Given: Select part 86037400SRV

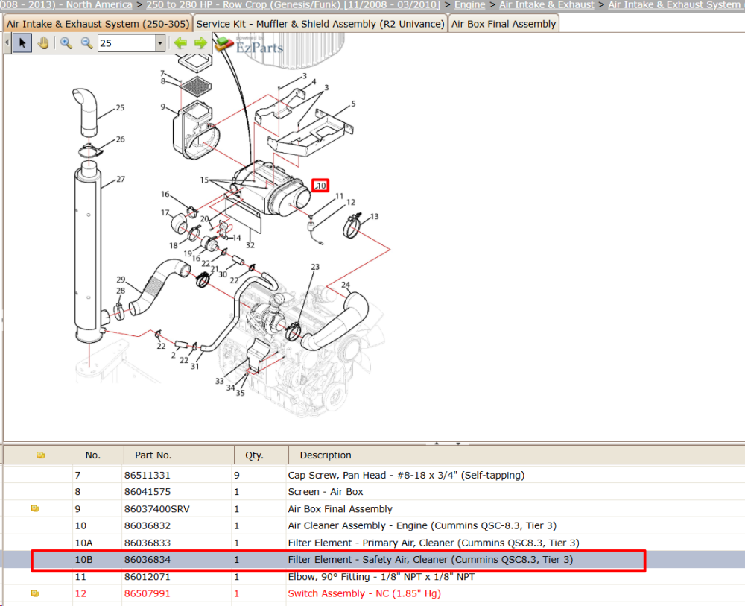Looking at the screenshot, I should pyautogui.click(x=156, y=509).
